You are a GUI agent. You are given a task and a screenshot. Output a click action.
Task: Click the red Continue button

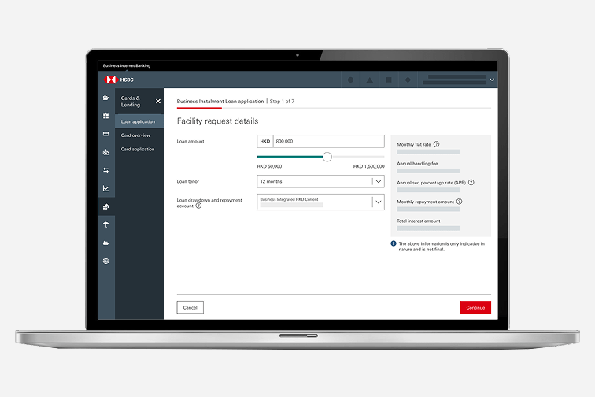[475, 307]
